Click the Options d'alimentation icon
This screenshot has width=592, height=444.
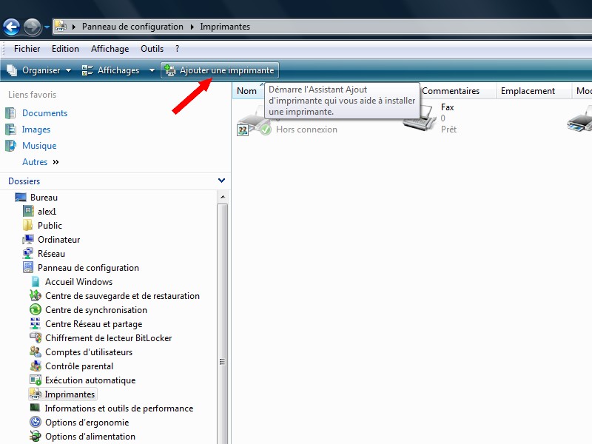pos(35,437)
